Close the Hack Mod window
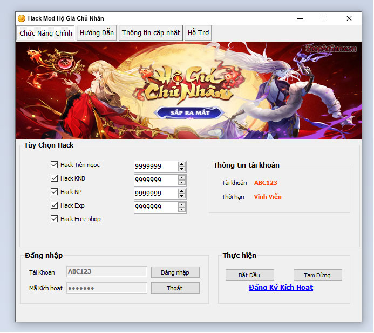374x333 pixels. click(x=349, y=18)
